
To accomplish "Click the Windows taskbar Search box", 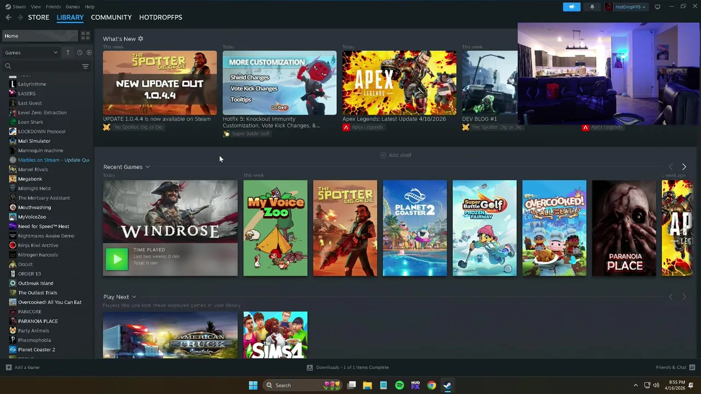I will [302, 385].
